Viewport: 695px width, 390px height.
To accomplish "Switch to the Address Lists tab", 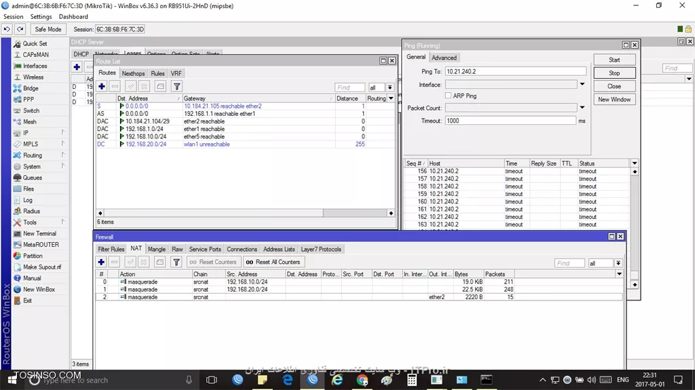I will (x=279, y=250).
